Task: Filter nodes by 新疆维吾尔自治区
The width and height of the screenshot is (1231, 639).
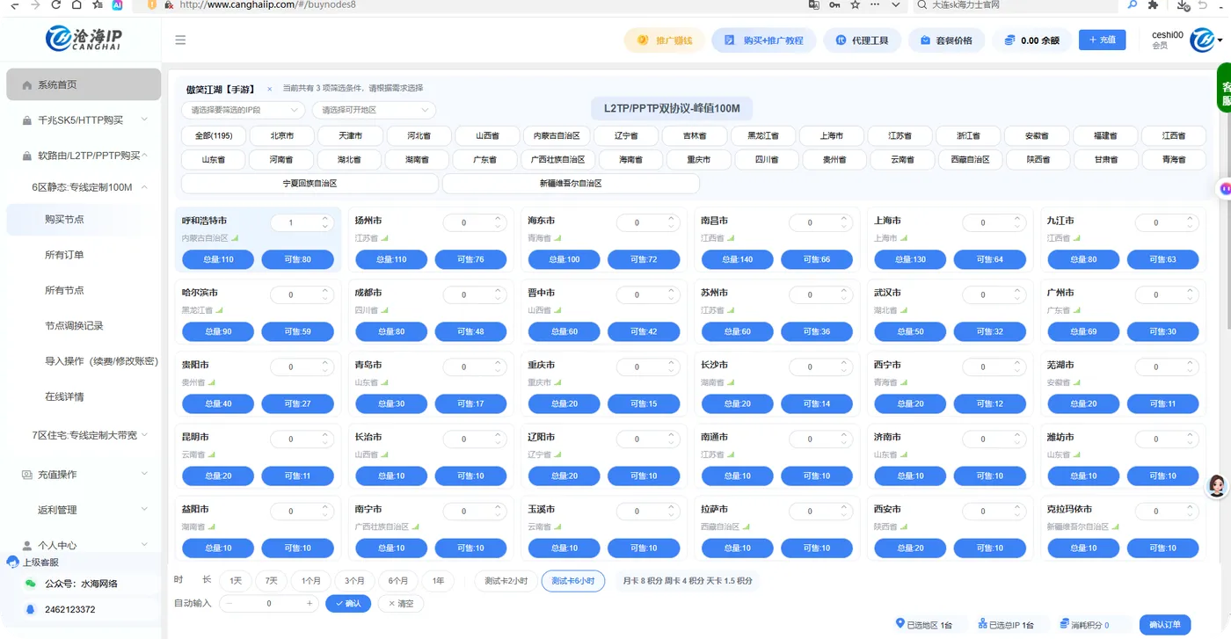Action: (x=571, y=184)
